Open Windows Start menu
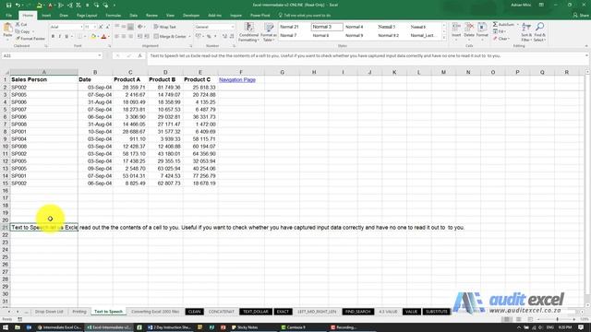The width and height of the screenshot is (591, 332). 6,327
